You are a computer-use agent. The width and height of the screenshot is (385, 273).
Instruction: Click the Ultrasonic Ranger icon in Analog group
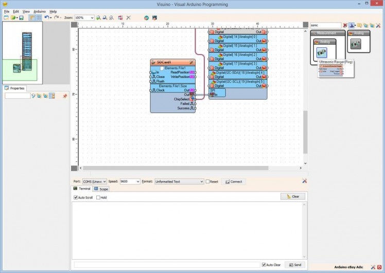tap(355, 45)
